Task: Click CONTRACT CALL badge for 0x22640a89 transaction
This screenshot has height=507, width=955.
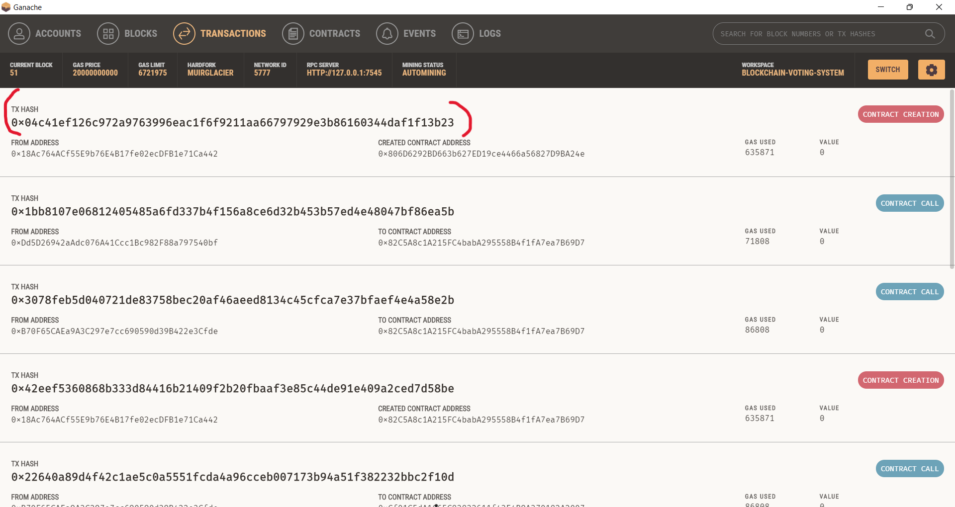Action: (910, 469)
